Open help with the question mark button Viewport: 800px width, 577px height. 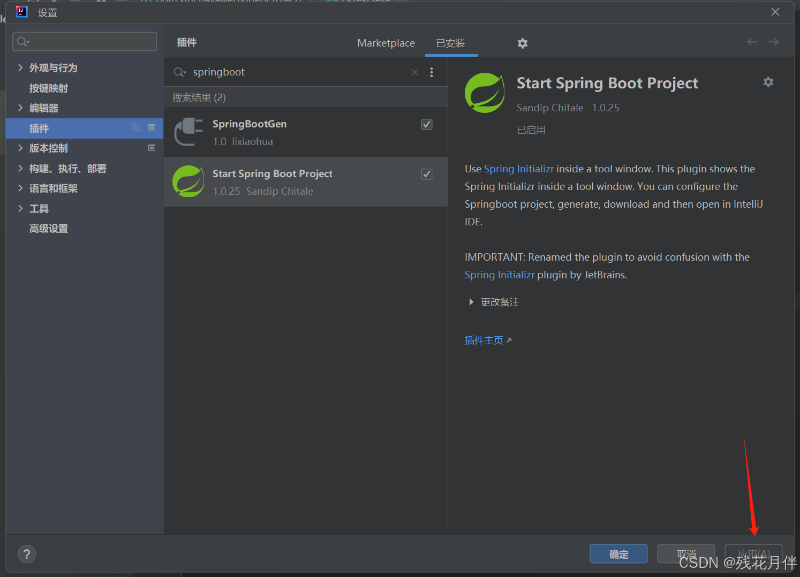click(27, 554)
